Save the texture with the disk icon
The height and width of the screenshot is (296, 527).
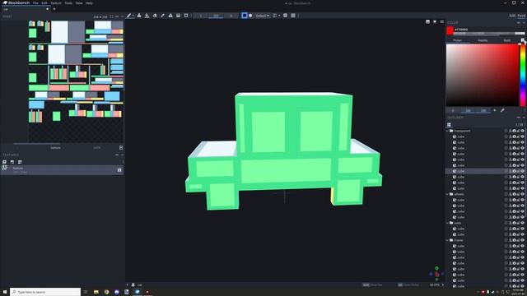pyautogui.click(x=119, y=170)
